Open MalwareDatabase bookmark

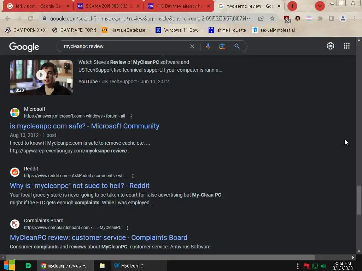[x=126, y=30]
